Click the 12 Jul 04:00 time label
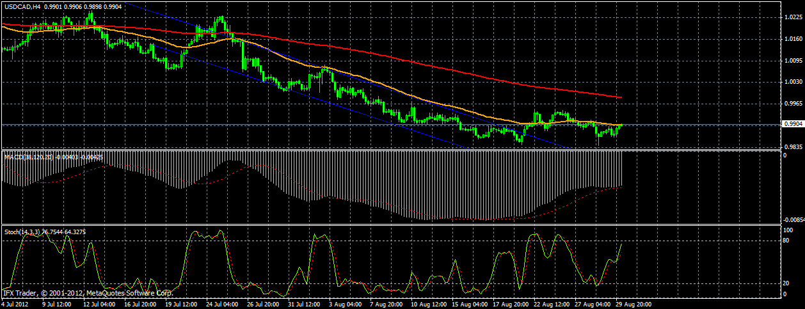Screen dimensions: 805x309 (99, 305)
